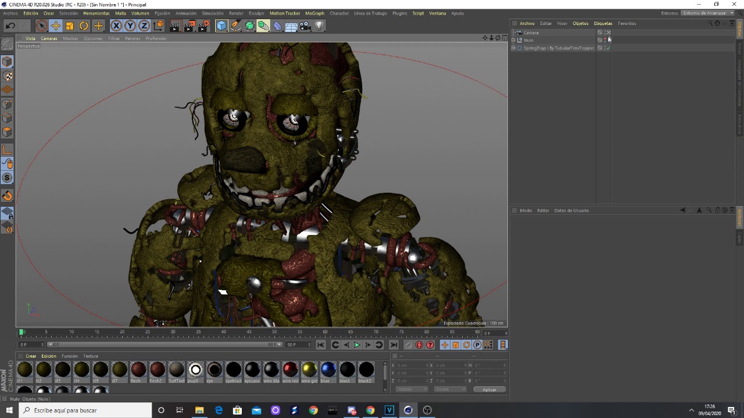Open the MoGraph menu
The image size is (744, 418).
pyautogui.click(x=314, y=13)
